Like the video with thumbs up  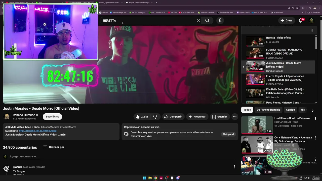(142, 117)
